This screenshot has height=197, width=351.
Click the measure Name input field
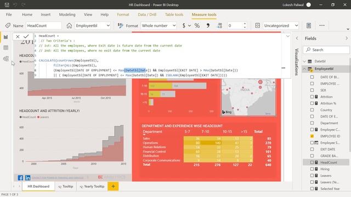[x=44, y=26]
